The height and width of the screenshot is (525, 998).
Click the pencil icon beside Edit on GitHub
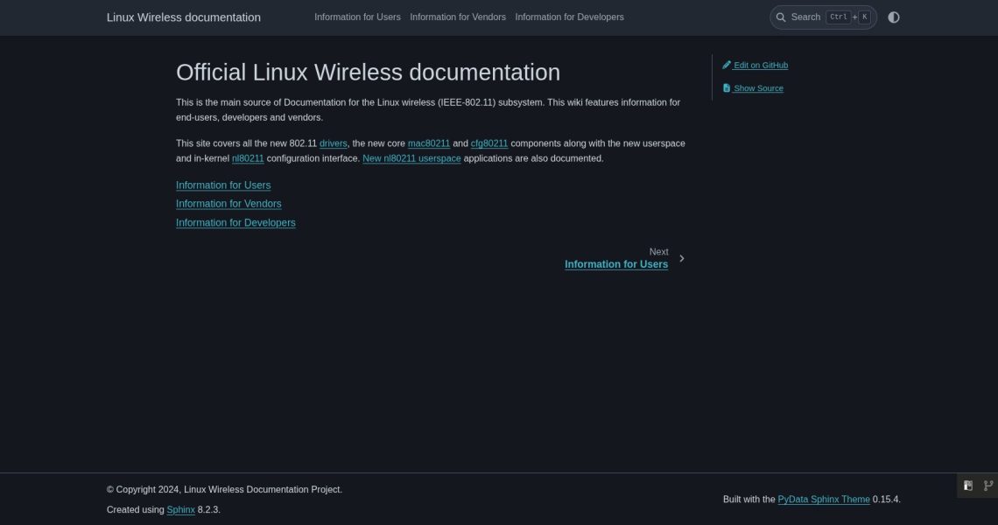727,65
